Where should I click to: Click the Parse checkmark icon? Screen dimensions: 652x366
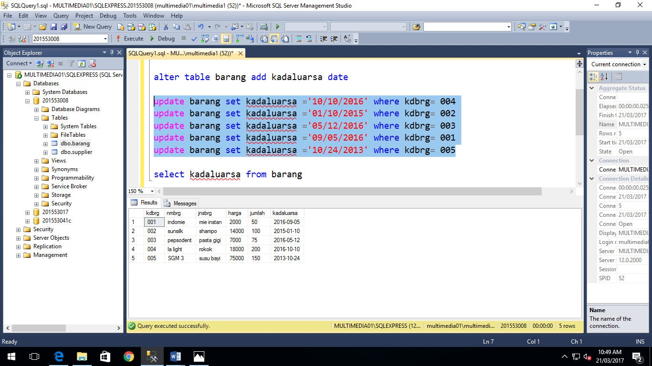(194, 39)
